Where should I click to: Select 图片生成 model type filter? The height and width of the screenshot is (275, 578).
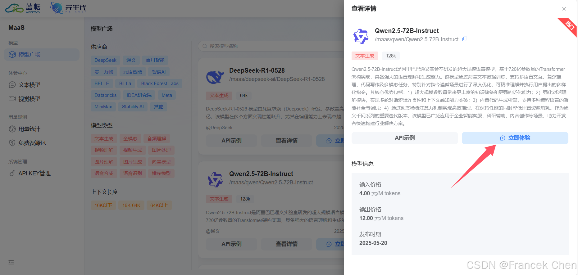[x=132, y=162]
